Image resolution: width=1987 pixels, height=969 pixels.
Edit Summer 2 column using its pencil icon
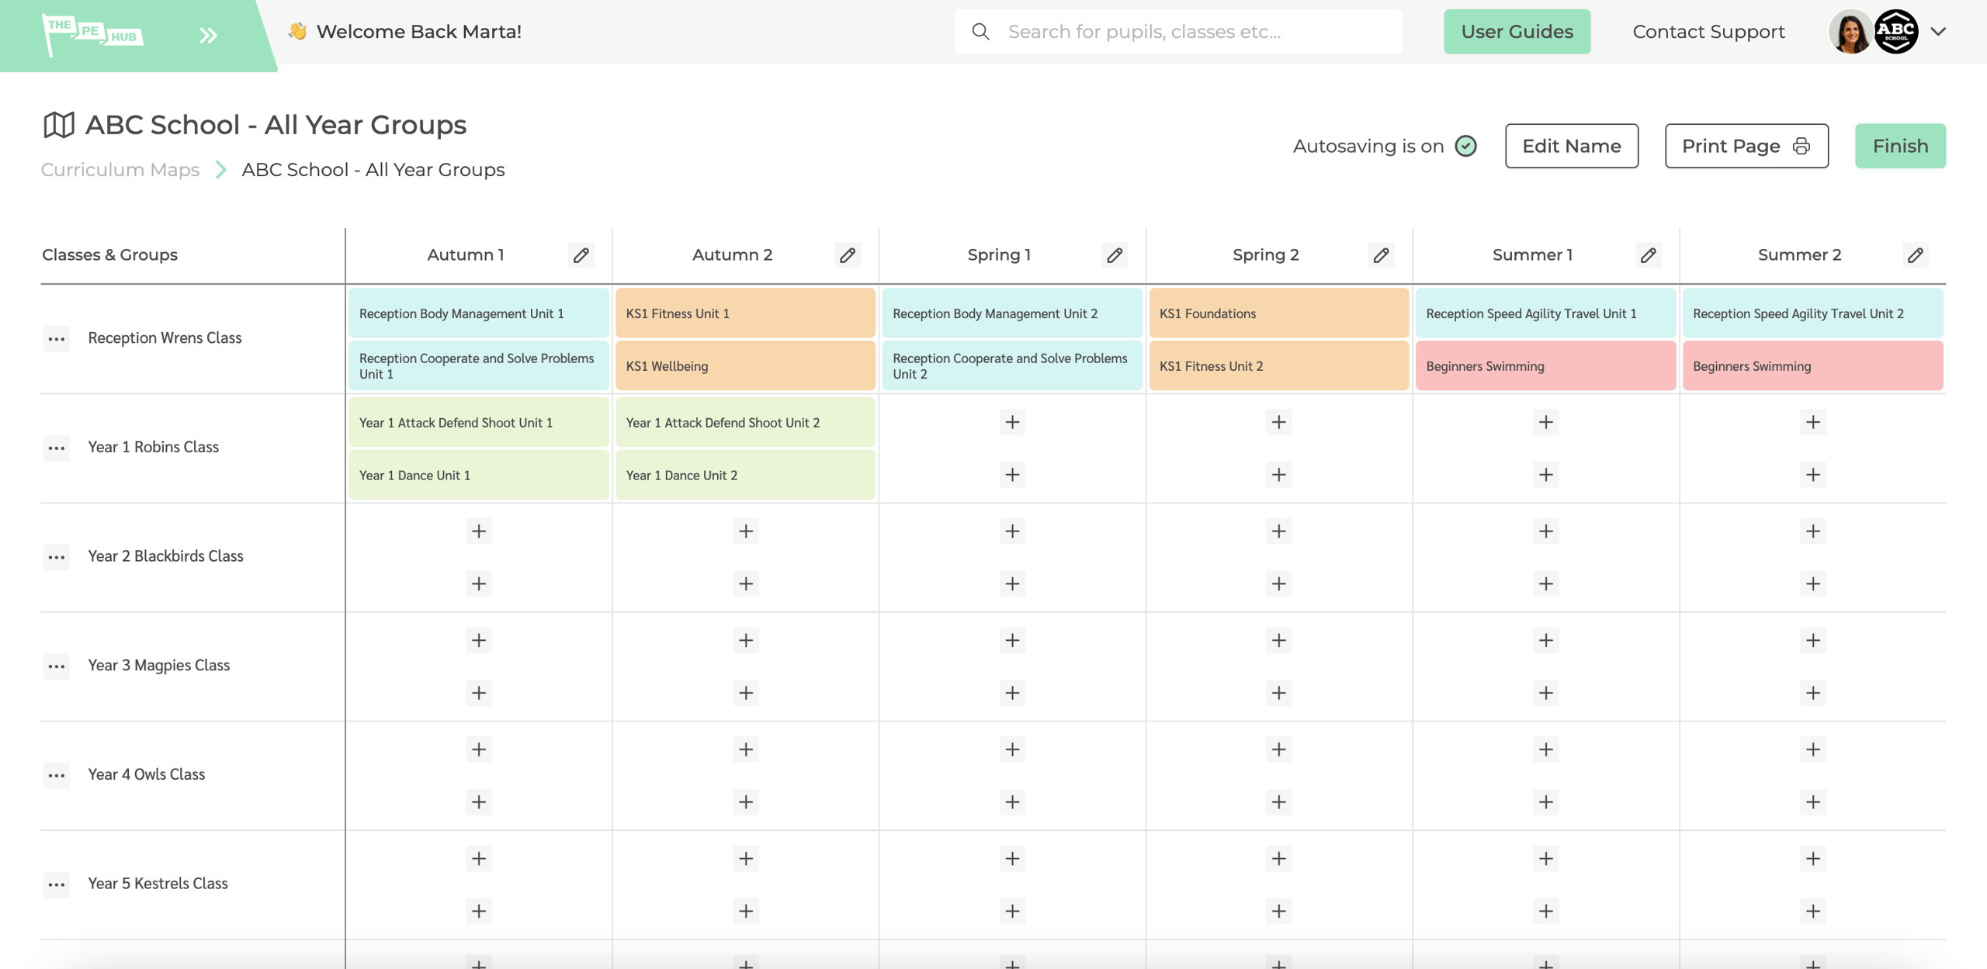(x=1914, y=254)
